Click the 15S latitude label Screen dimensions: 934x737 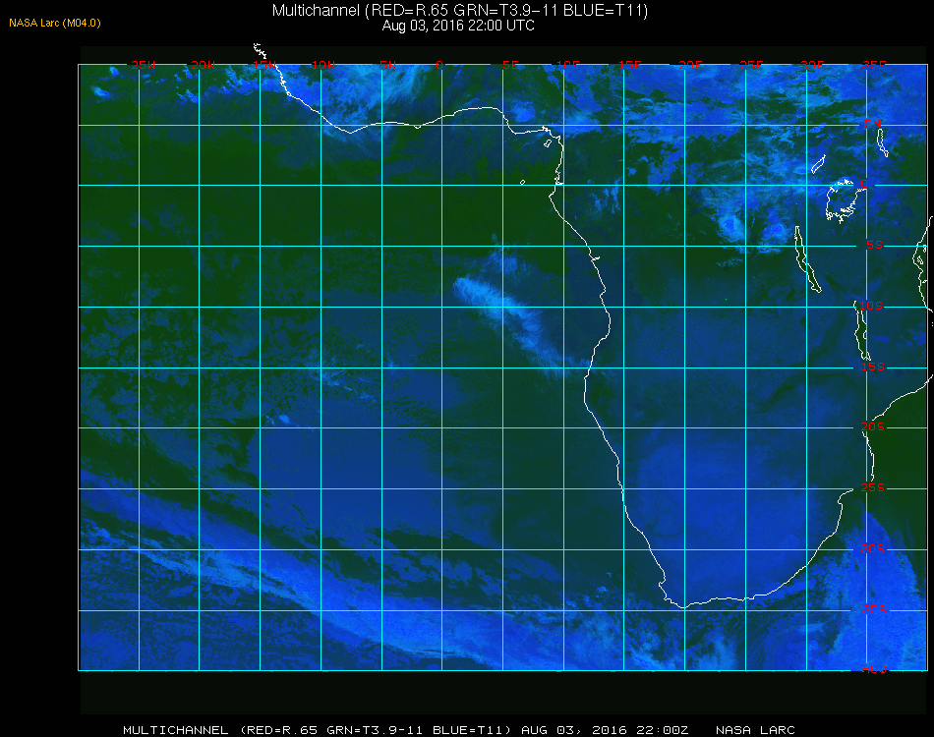pos(873,367)
